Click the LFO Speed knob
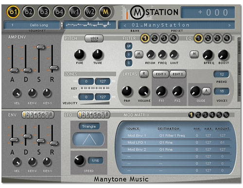The width and height of the screenshot is (243, 188). pyautogui.click(x=79, y=160)
